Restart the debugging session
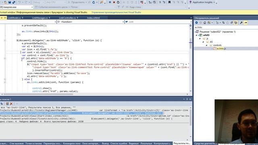Screen dimensions: 258x145 pos(118,2)
